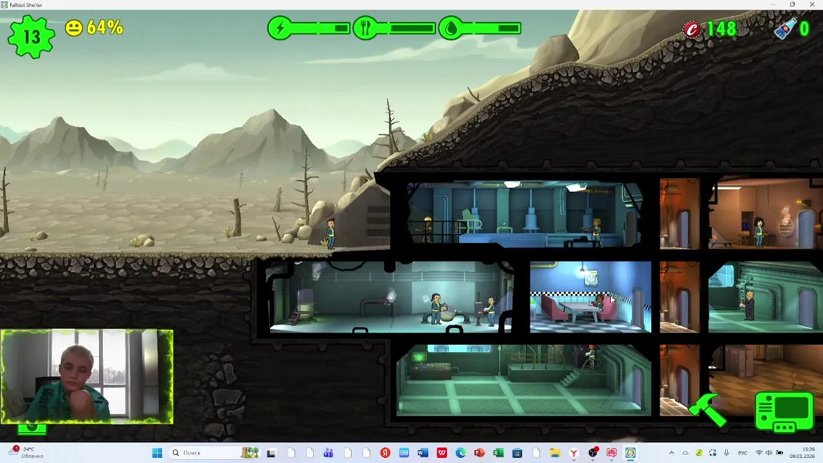Viewport: 823px width, 463px height.
Task: Click the power lightning bolt icon
Action: click(x=280, y=28)
